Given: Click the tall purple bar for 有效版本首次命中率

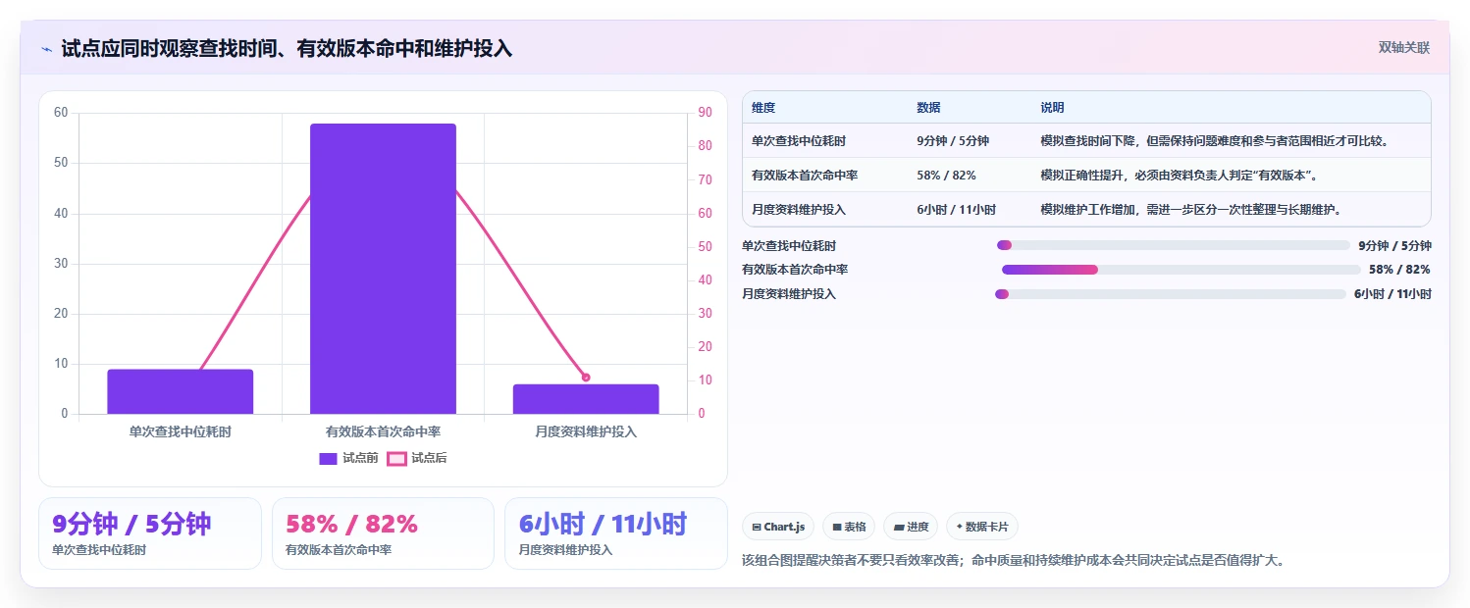Looking at the screenshot, I should (383, 269).
